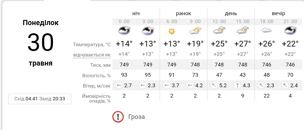Open the 'відчувається як' dotted link

tap(92, 54)
